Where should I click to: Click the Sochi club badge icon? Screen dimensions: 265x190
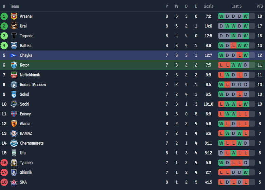click(14, 104)
